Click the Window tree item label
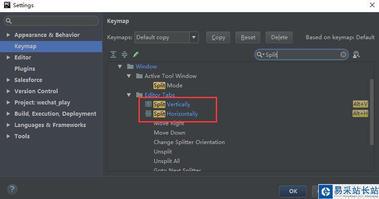Screen dimensions: 379x199 click(x=146, y=66)
